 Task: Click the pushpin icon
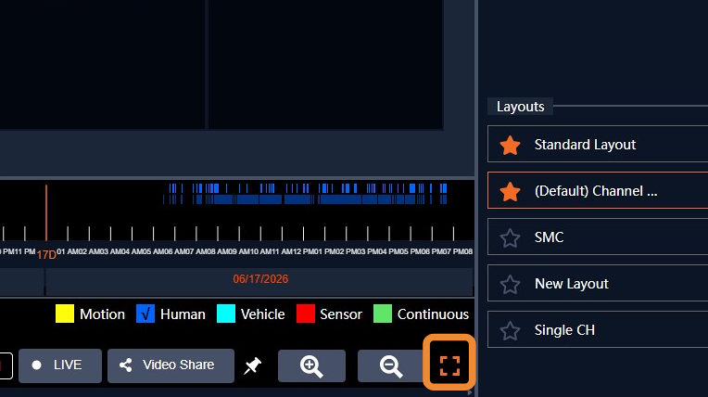coord(252,365)
